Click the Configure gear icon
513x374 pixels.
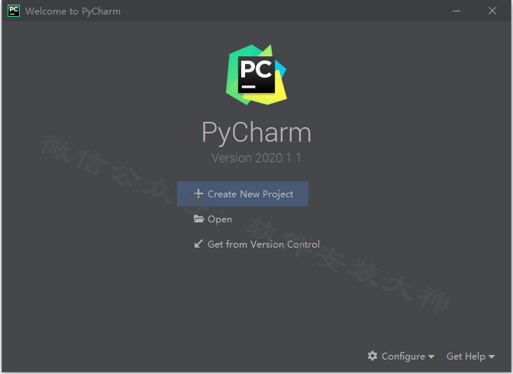click(x=373, y=356)
